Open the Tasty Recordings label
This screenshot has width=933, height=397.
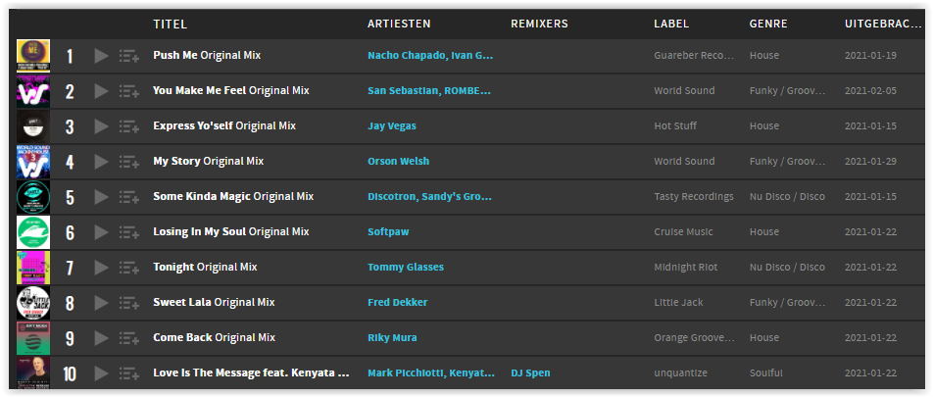(694, 196)
